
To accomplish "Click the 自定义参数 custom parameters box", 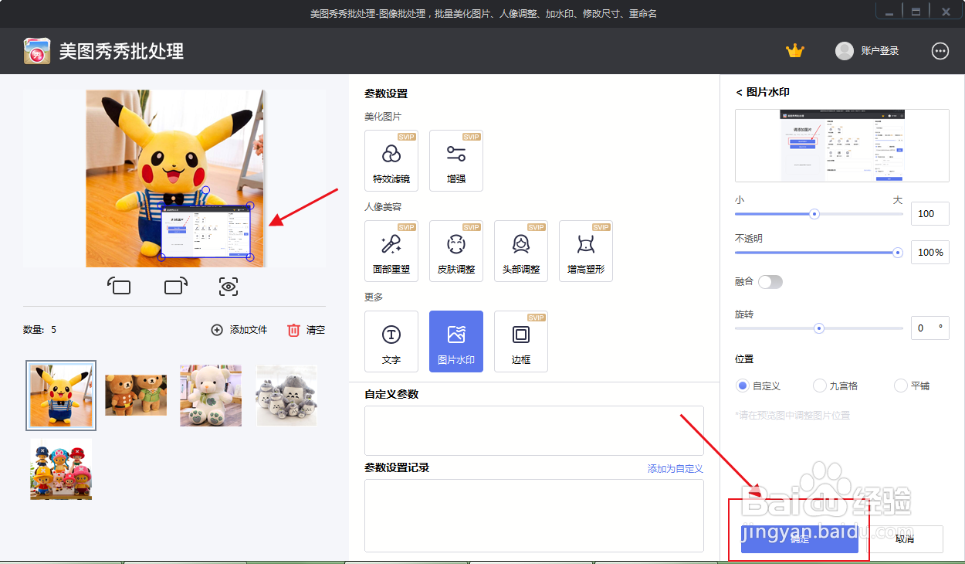I will 534,430.
